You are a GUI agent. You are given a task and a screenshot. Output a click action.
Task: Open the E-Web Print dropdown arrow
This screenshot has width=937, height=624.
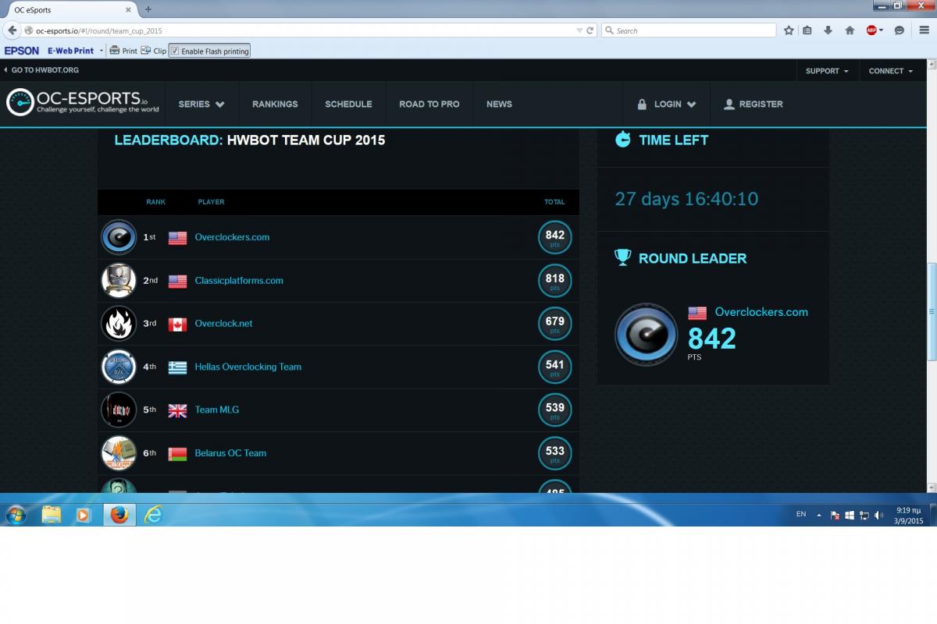pyautogui.click(x=101, y=51)
